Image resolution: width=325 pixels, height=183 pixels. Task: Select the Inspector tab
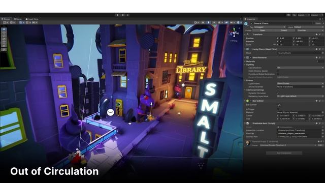(x=250, y=19)
